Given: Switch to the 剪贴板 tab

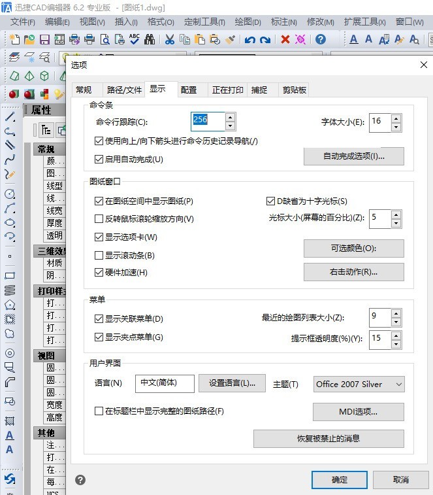Looking at the screenshot, I should click(295, 90).
